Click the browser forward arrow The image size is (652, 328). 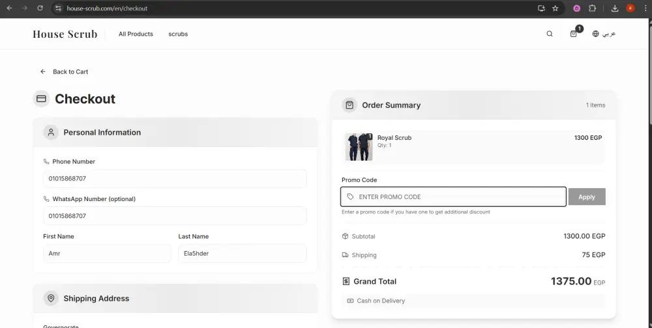click(x=25, y=8)
